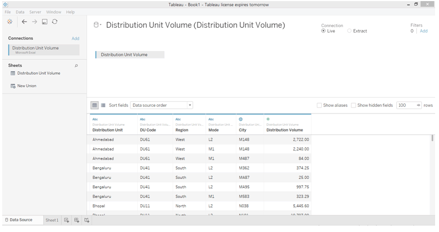Change the DU Code Abc data type
This screenshot has height=232, width=439.
pos(143,119)
